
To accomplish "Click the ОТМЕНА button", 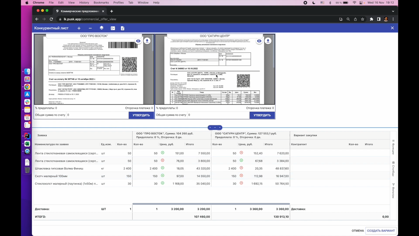I will click(x=358, y=231).
